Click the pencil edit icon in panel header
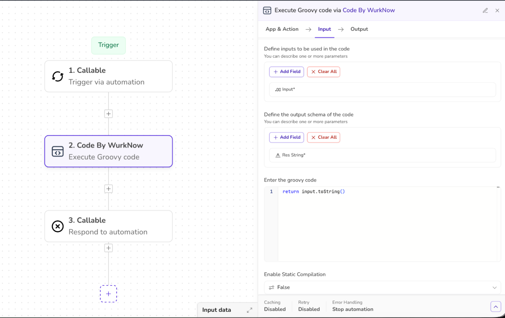 485,10
